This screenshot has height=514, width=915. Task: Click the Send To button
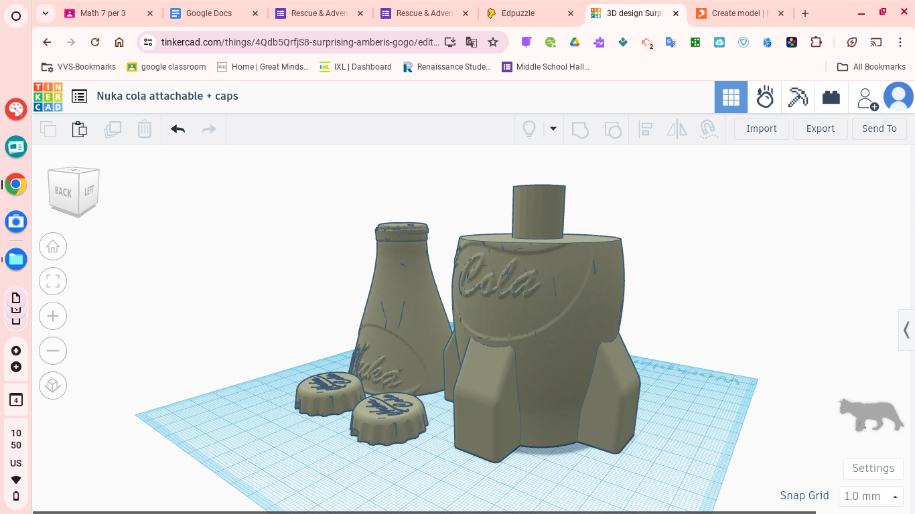pyautogui.click(x=879, y=129)
